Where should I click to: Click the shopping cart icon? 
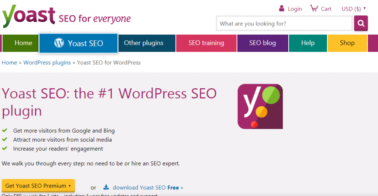pyautogui.click(x=314, y=8)
